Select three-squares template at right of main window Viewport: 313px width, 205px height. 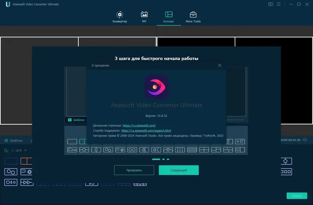point(286,172)
